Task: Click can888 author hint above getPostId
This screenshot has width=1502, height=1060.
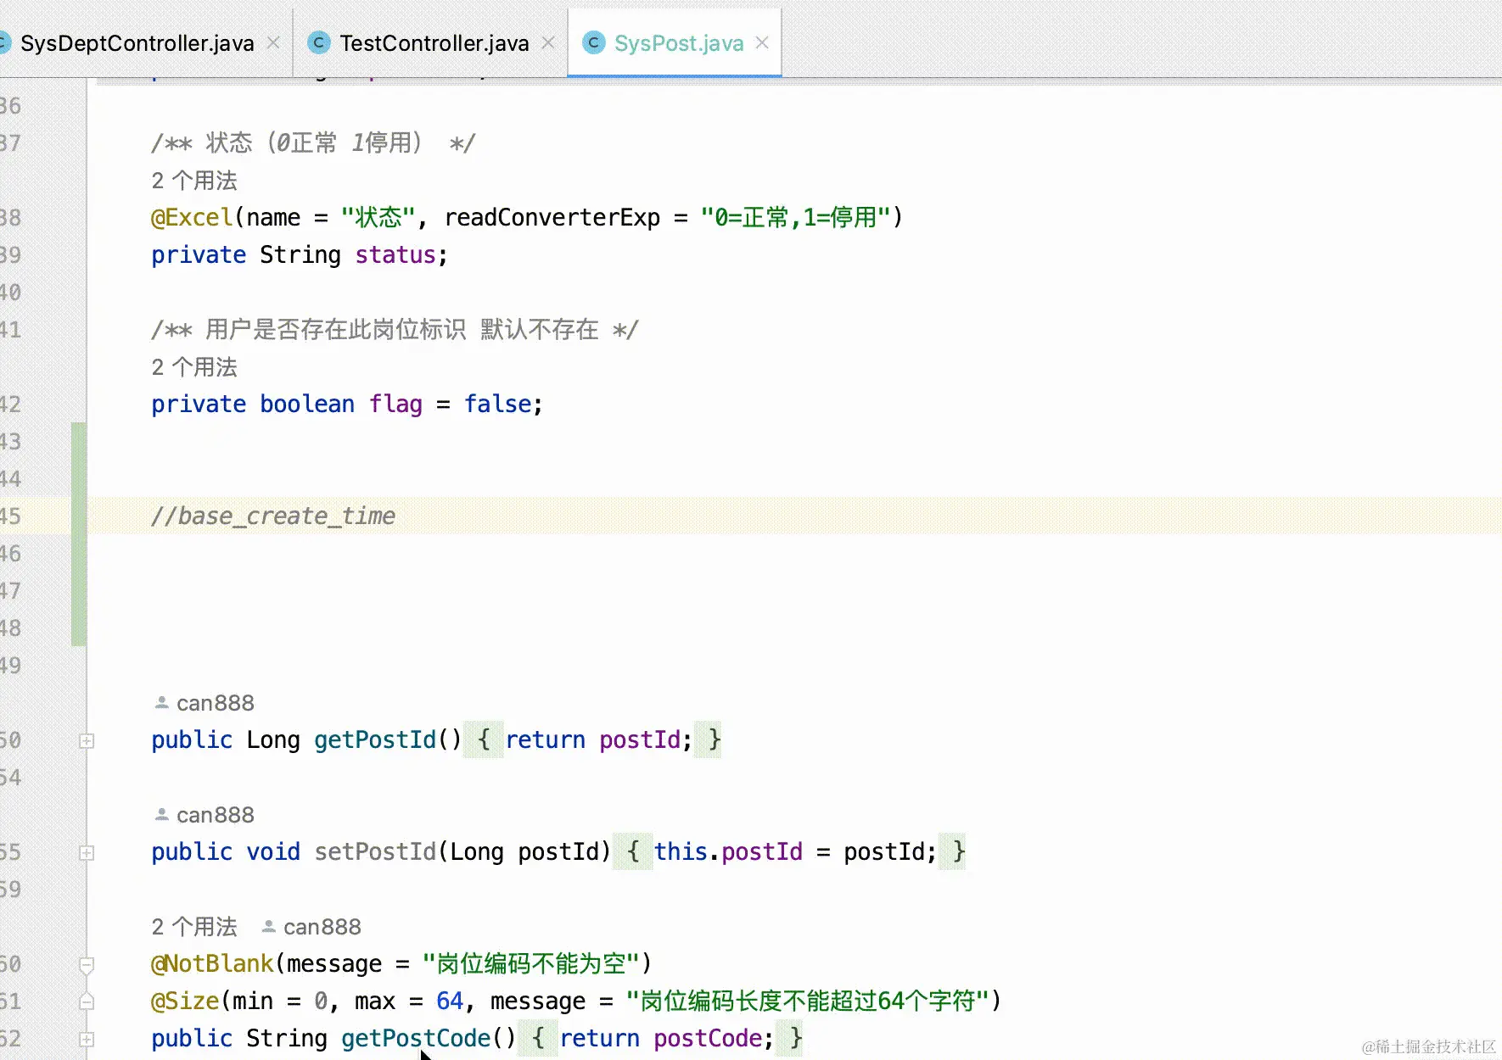Action: click(216, 703)
